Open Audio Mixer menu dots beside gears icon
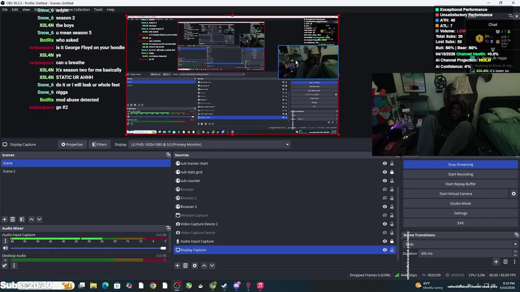This screenshot has width=520, height=292. [x=14, y=266]
